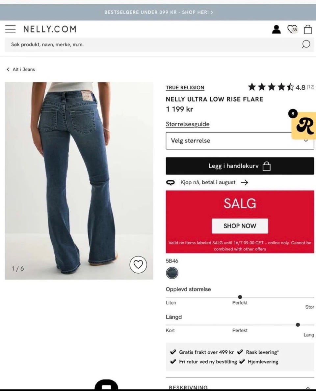
Task: Click the Klarna pay-later logo icon
Action: pos(170,183)
